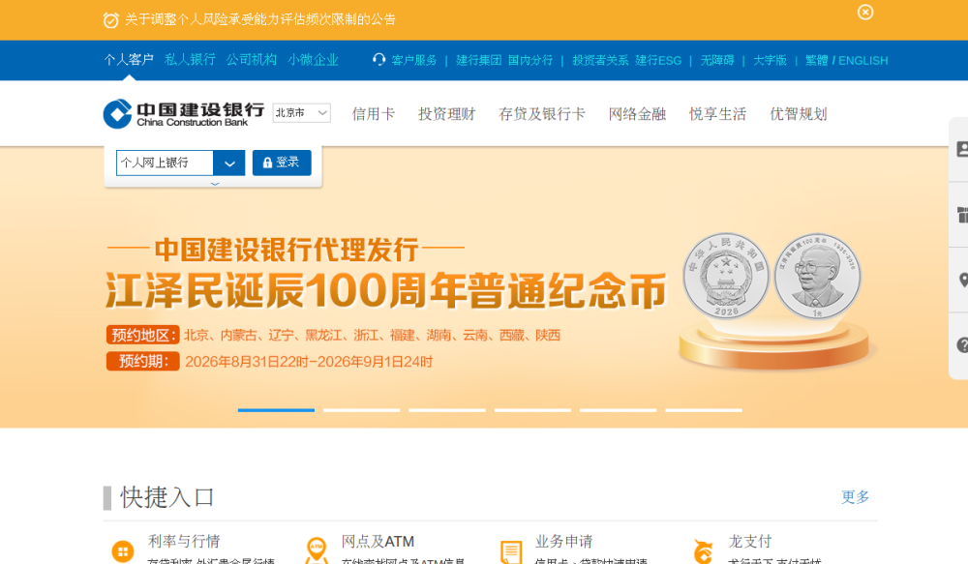This screenshot has height=564, width=968.
Task: Switch to the 小微企业 tab
Action: pyautogui.click(x=313, y=60)
